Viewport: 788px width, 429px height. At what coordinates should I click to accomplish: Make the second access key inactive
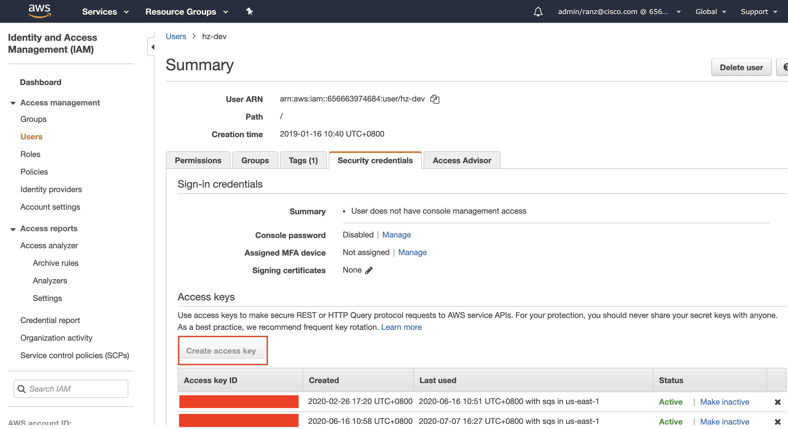tap(724, 422)
